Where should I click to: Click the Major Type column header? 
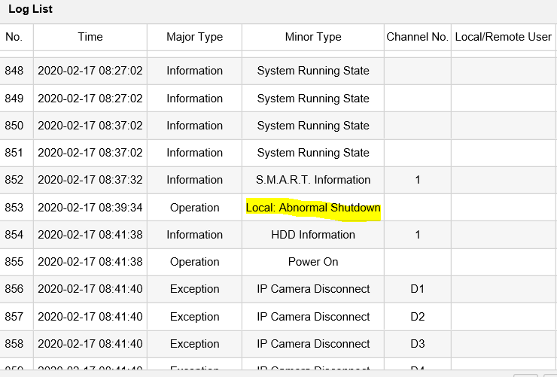click(x=194, y=37)
